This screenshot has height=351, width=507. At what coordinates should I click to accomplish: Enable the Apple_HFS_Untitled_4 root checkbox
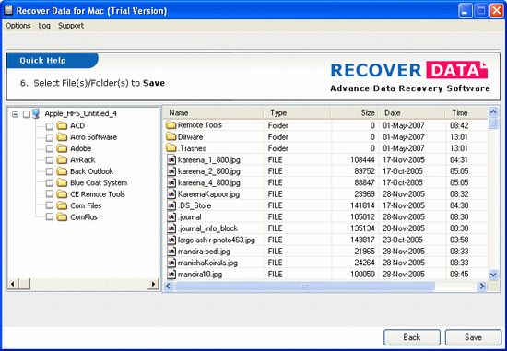pyautogui.click(x=27, y=114)
